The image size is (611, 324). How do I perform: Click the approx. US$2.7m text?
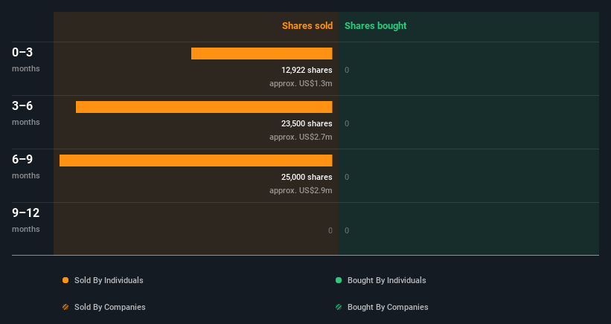[x=301, y=137]
